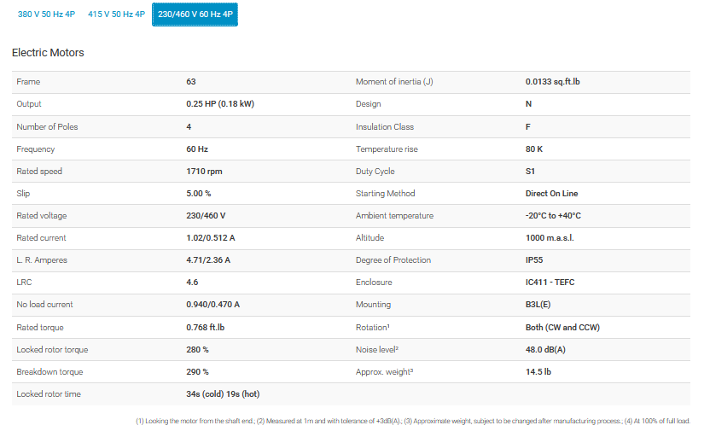Click the footnotes text below the table
Screen dimensions: 704x437
[412, 421]
